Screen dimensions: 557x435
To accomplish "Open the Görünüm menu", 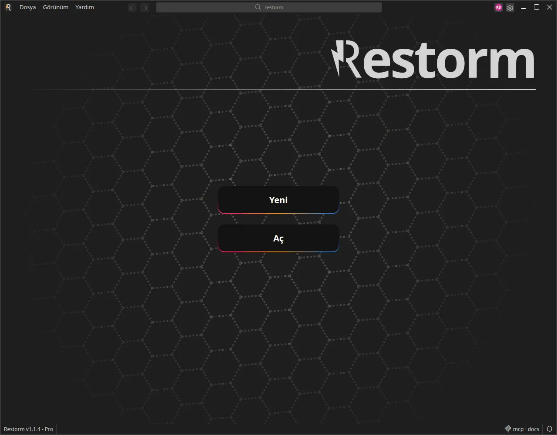I will [56, 7].
